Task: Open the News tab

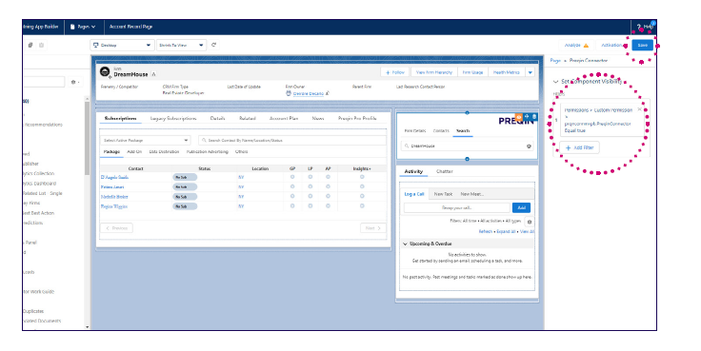Action: 318,118
